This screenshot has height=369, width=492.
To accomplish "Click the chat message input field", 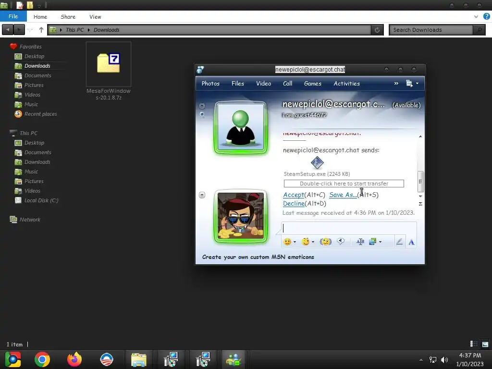I will coord(349,228).
